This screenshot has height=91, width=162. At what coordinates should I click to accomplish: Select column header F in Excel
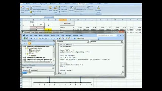coord(63,20)
